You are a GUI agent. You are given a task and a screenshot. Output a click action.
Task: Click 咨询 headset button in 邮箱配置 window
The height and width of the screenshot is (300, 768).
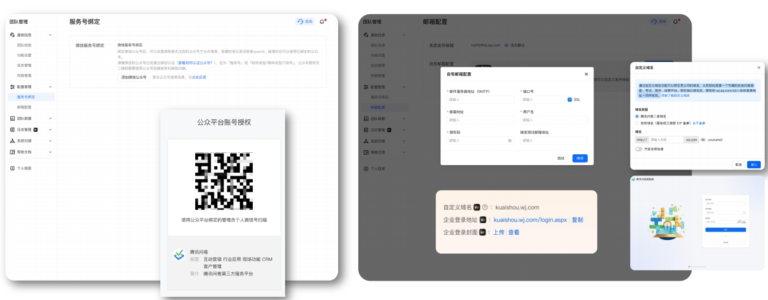point(658,21)
